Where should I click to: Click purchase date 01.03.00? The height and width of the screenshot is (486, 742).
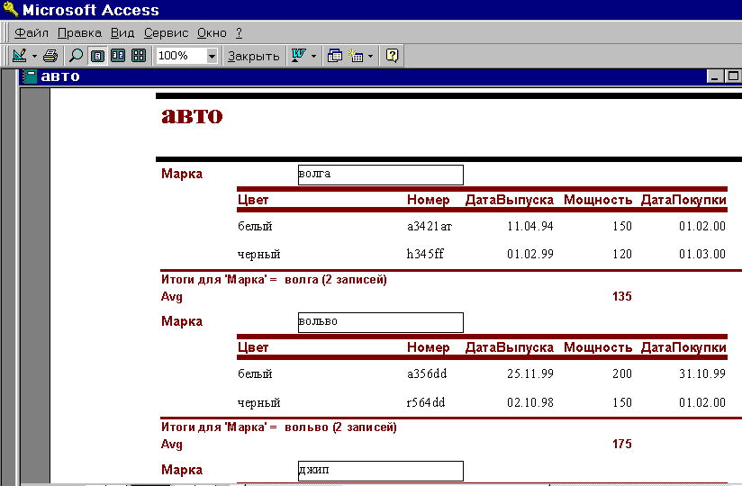pyautogui.click(x=702, y=254)
